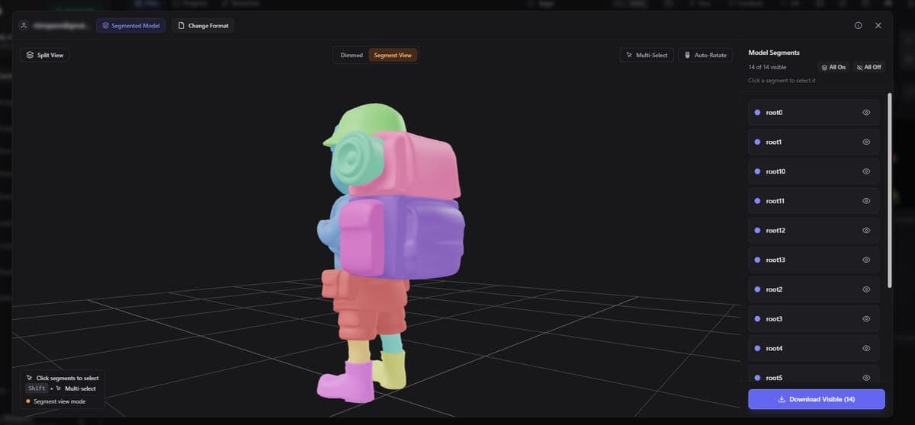Click the 'Model Segments' panel heading
This screenshot has height=425, width=915.
774,53
